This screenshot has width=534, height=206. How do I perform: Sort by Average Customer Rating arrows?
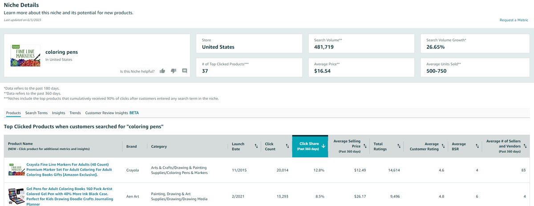coord(442,146)
